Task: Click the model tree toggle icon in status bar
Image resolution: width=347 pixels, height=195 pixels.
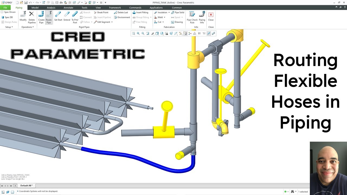Action: point(3,192)
